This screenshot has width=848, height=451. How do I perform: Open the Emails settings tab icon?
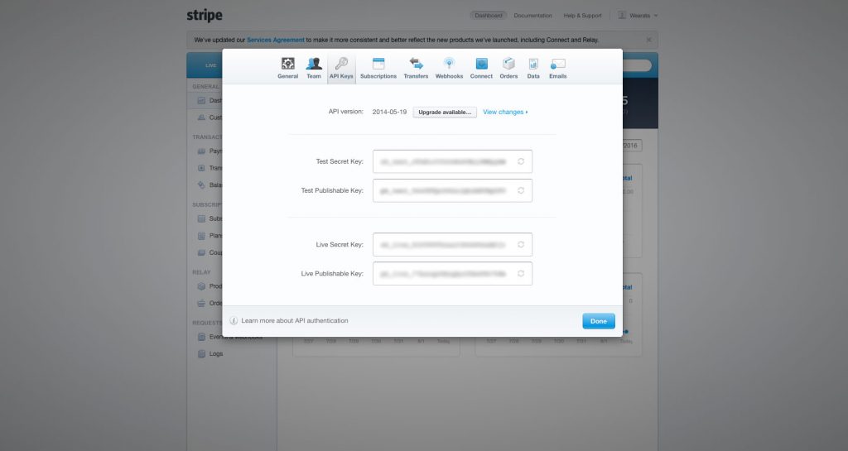point(557,65)
